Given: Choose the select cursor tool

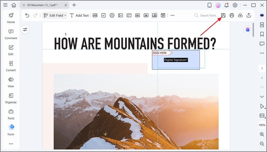Looking at the screenshot, I should (262, 106).
